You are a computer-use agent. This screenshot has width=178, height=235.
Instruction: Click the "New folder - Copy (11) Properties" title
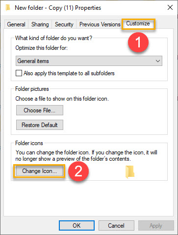click(x=58, y=8)
